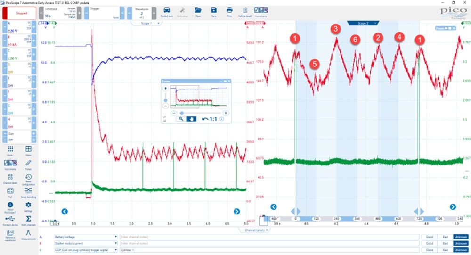
Task: Mark channel B as Bad
Action: point(445,243)
